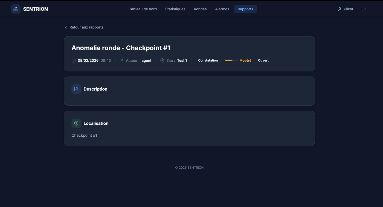Click the calendar icon beside 08/02/2026
This screenshot has height=207, width=383.
click(74, 61)
